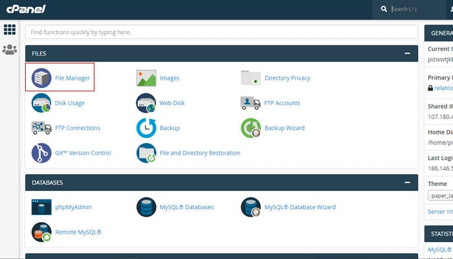Open the Theme dropdown
Image resolution: width=453 pixels, height=259 pixels.
pos(440,196)
